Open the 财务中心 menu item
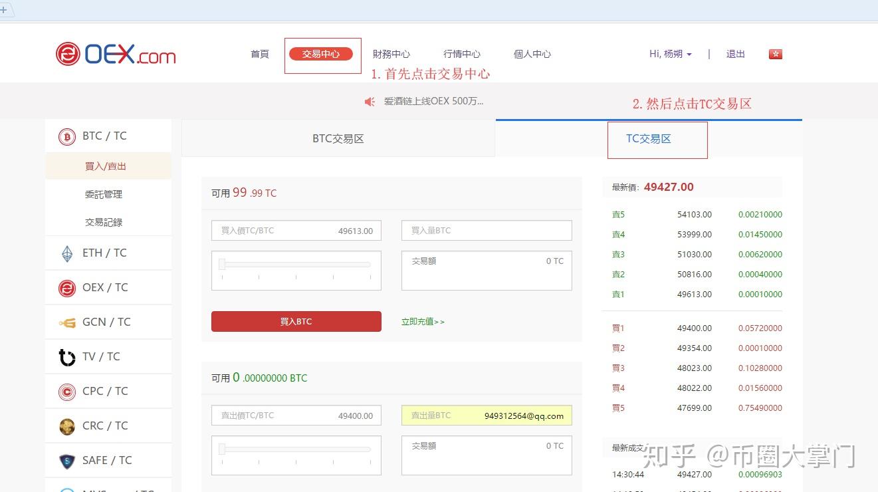The image size is (878, 492). pos(391,54)
